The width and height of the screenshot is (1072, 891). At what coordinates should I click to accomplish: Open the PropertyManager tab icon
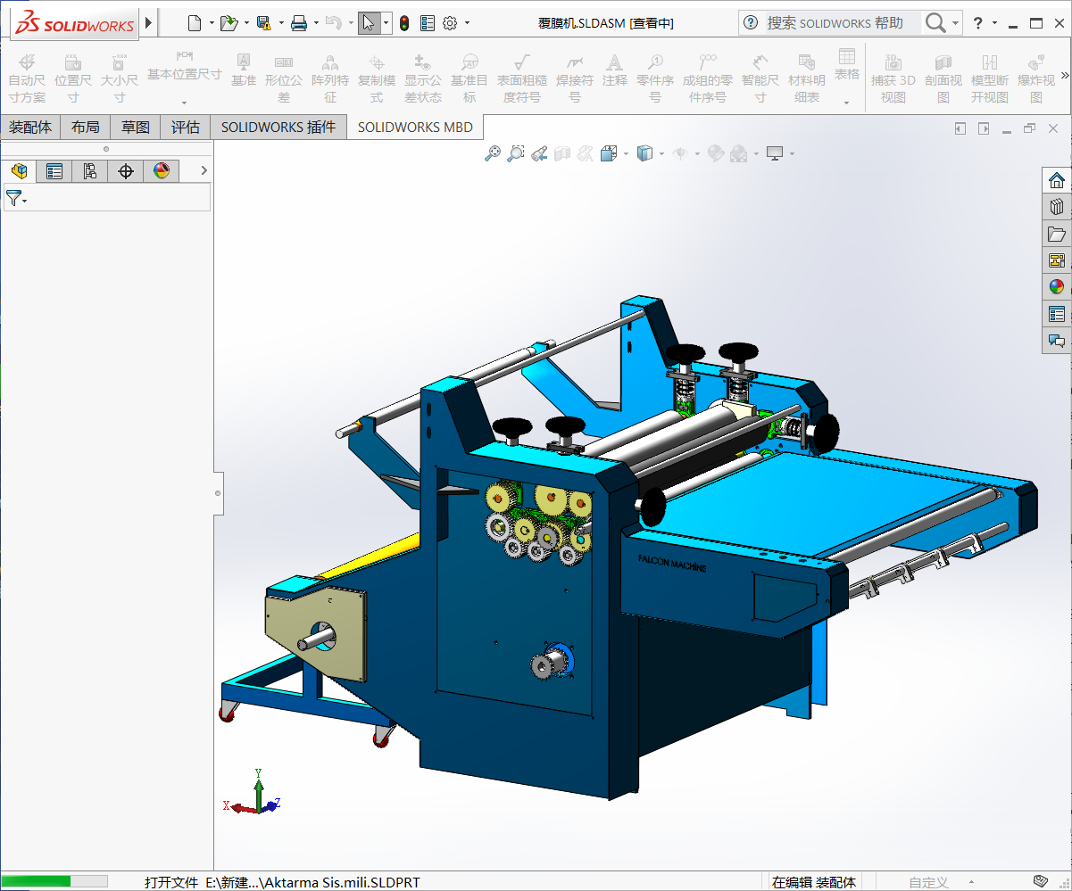coord(54,170)
